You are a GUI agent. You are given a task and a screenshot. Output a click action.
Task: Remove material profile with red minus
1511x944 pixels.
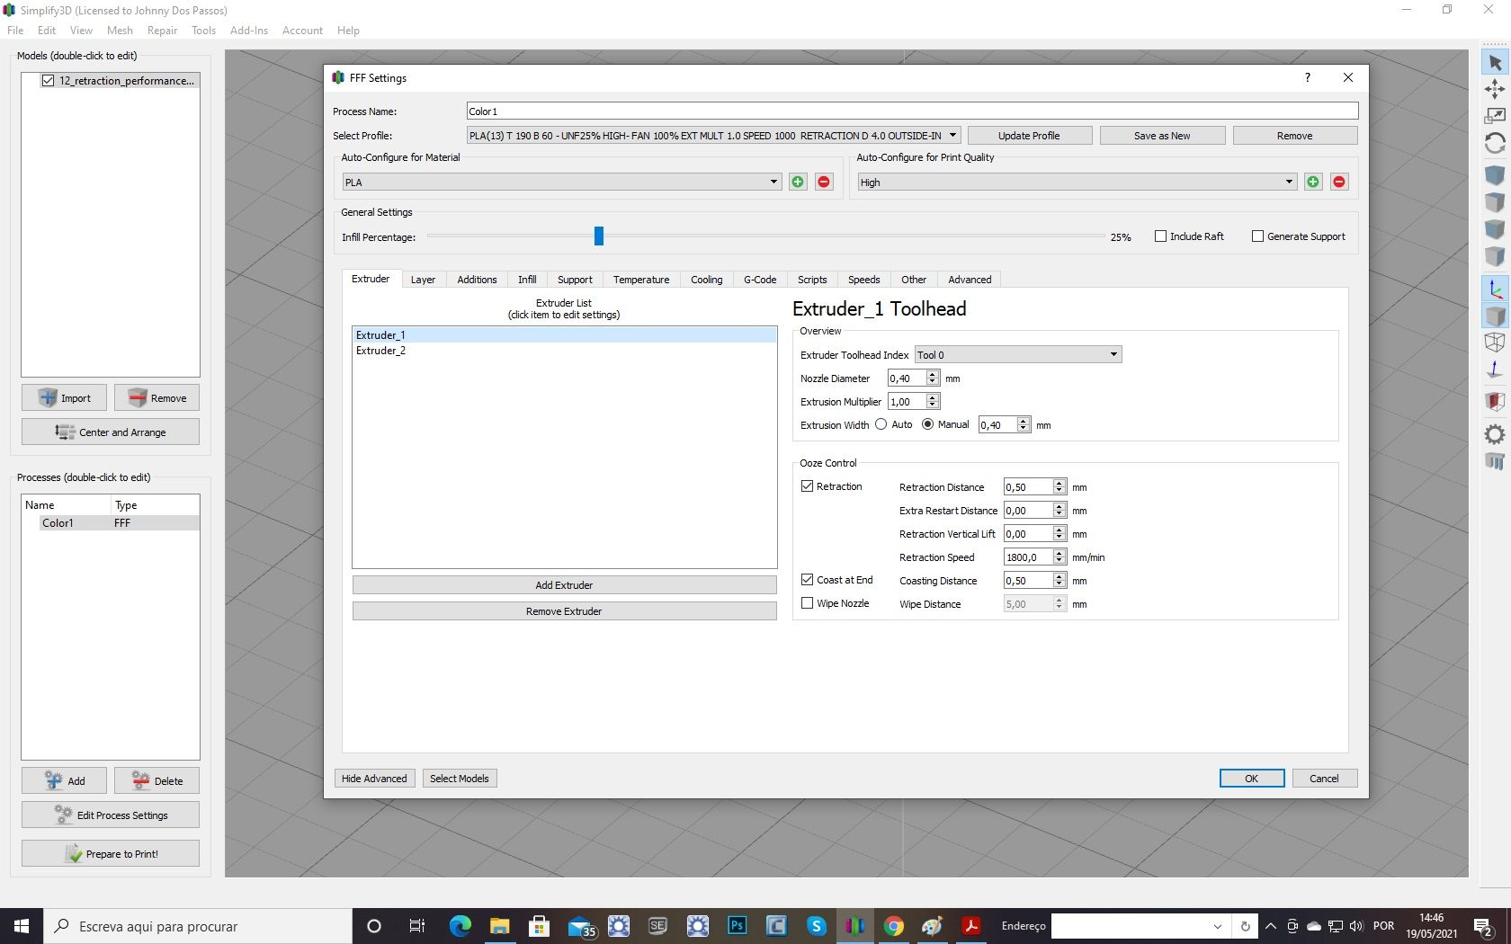coord(824,182)
